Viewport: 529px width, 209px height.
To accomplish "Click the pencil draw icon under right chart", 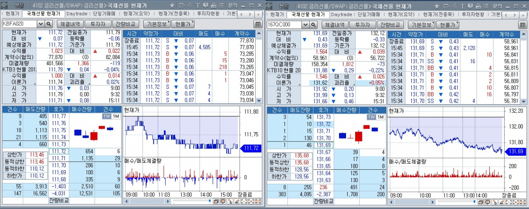I will pos(501,202).
